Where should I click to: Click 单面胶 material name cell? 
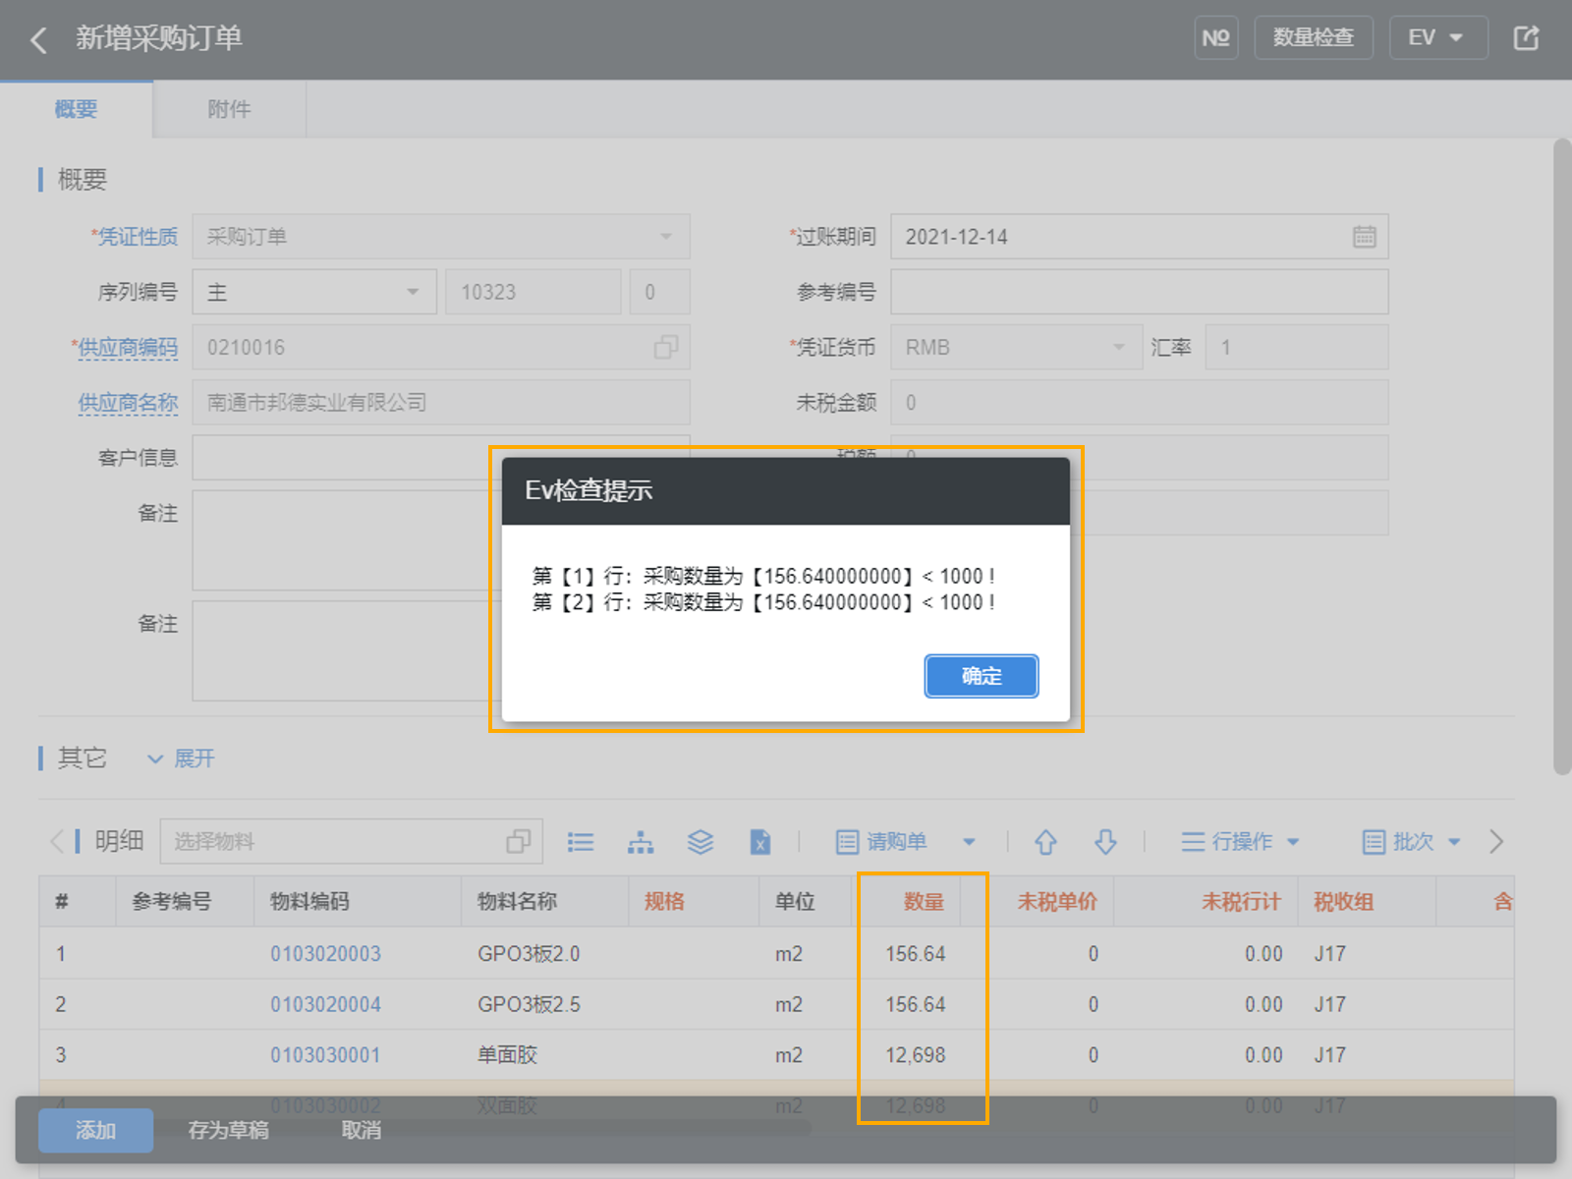click(507, 1055)
